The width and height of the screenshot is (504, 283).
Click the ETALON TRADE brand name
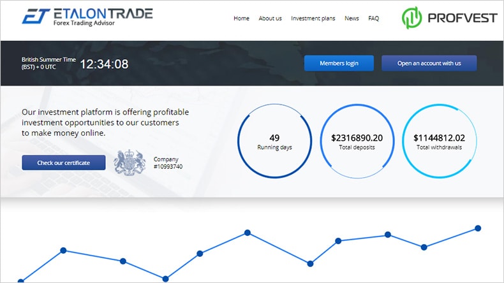[103, 14]
